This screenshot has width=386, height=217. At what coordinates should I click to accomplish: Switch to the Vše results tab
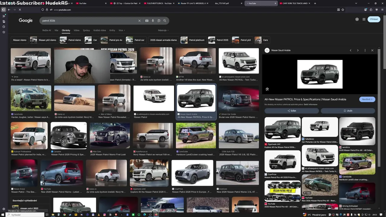coord(56,30)
